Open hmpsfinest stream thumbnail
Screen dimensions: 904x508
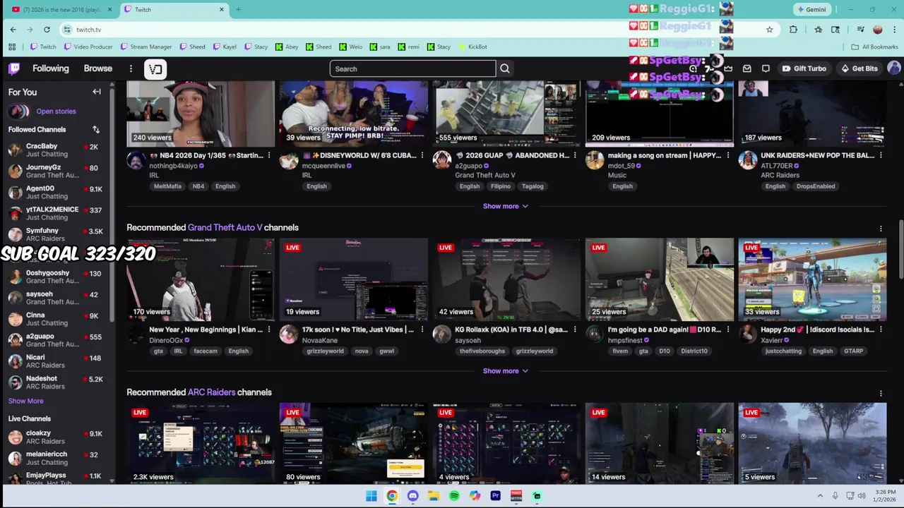660,279
